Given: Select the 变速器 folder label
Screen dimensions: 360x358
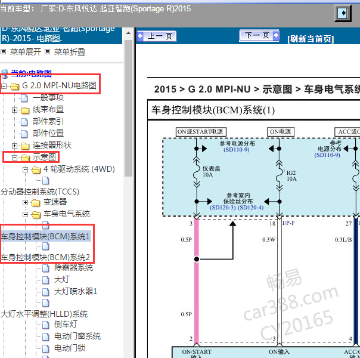Looking at the screenshot, I should coord(55,202).
